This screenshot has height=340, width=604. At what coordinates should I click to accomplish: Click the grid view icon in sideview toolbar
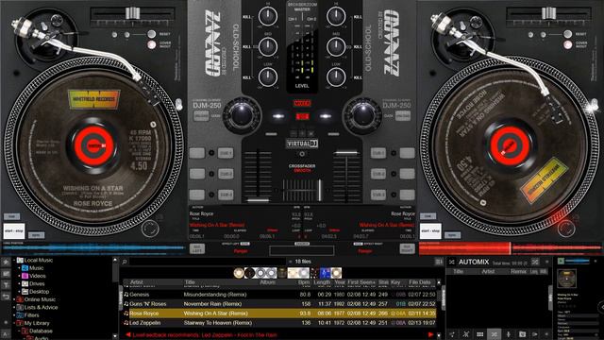(x=480, y=334)
